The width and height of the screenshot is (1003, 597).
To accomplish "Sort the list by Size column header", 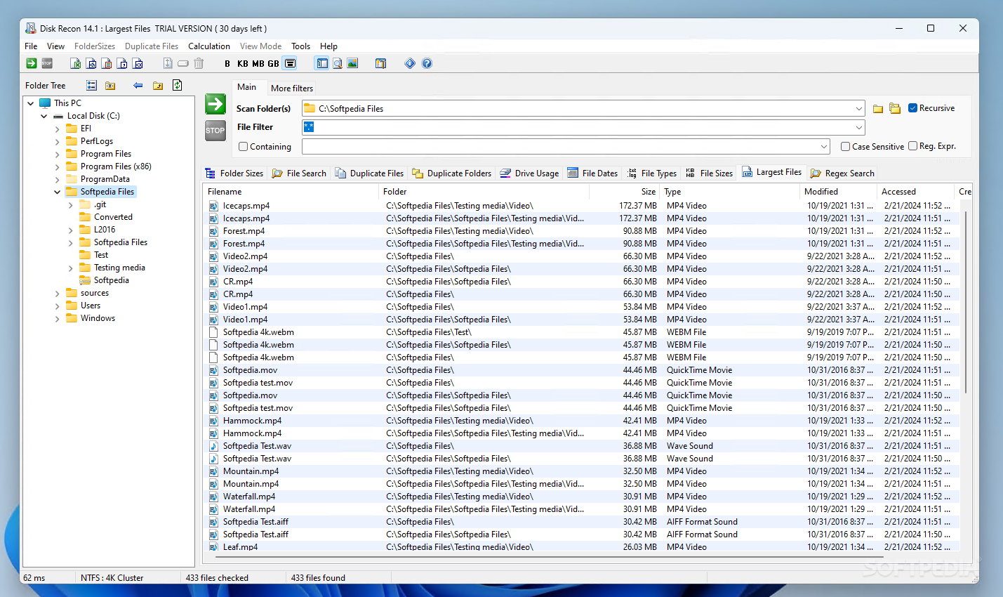I will coord(625,192).
